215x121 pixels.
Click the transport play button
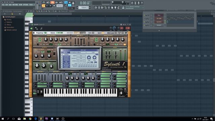pyautogui.click(x=47, y=6)
